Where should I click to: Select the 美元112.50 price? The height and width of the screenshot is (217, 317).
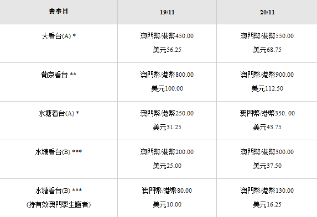(x=267, y=88)
